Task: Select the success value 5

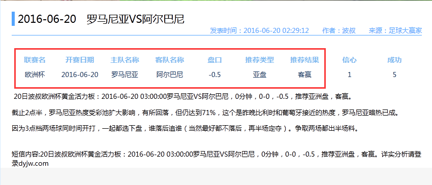Action: 394,75
